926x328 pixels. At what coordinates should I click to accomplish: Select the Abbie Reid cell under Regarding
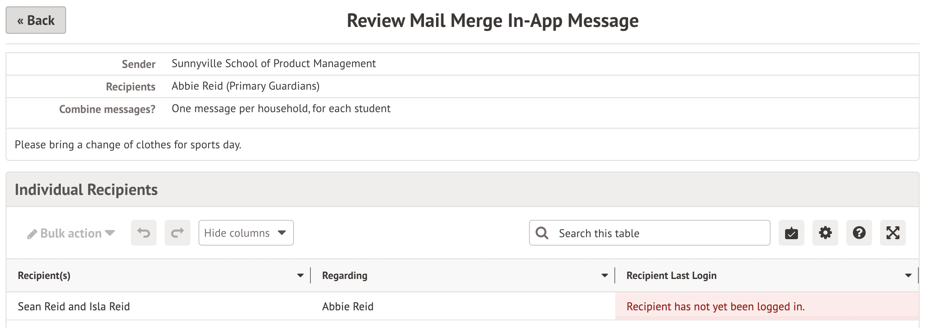pyautogui.click(x=348, y=307)
